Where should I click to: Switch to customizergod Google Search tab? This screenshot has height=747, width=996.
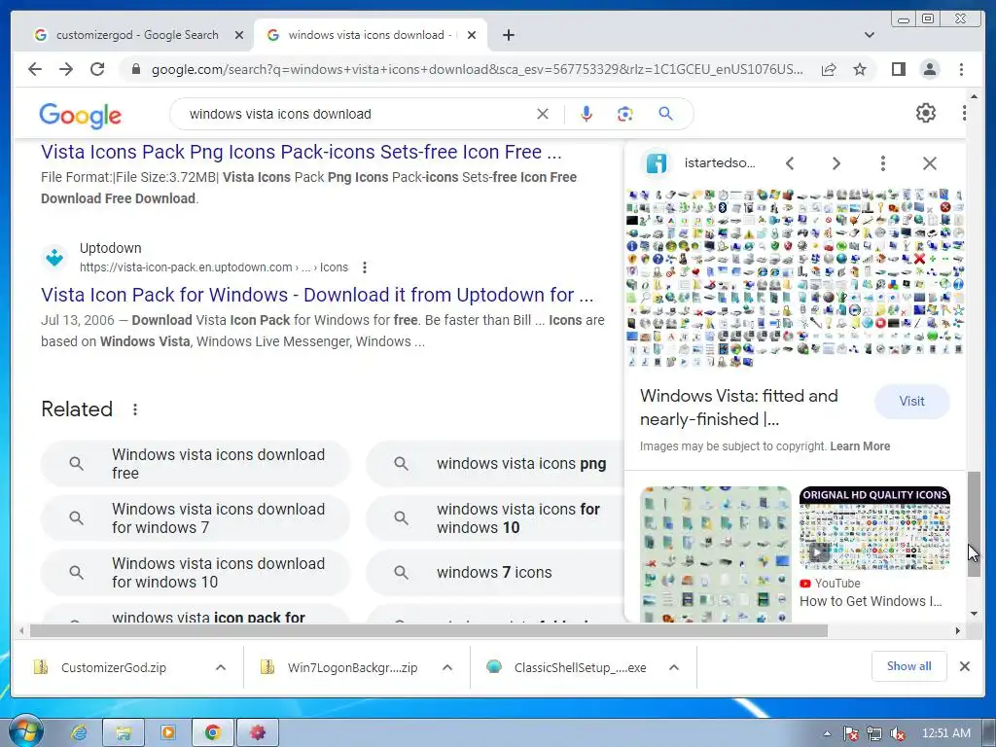point(136,35)
